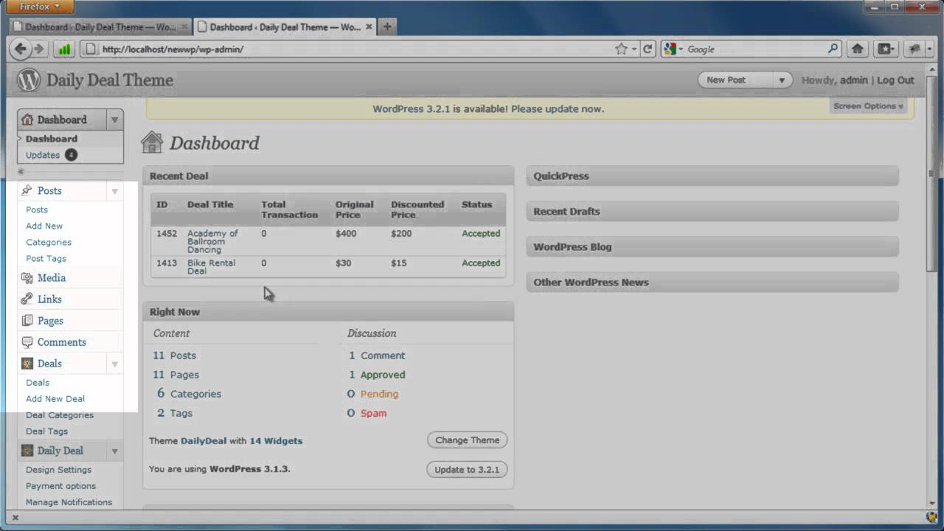The width and height of the screenshot is (944, 531).
Task: Expand the Recent Drafts panel
Action: (x=712, y=212)
